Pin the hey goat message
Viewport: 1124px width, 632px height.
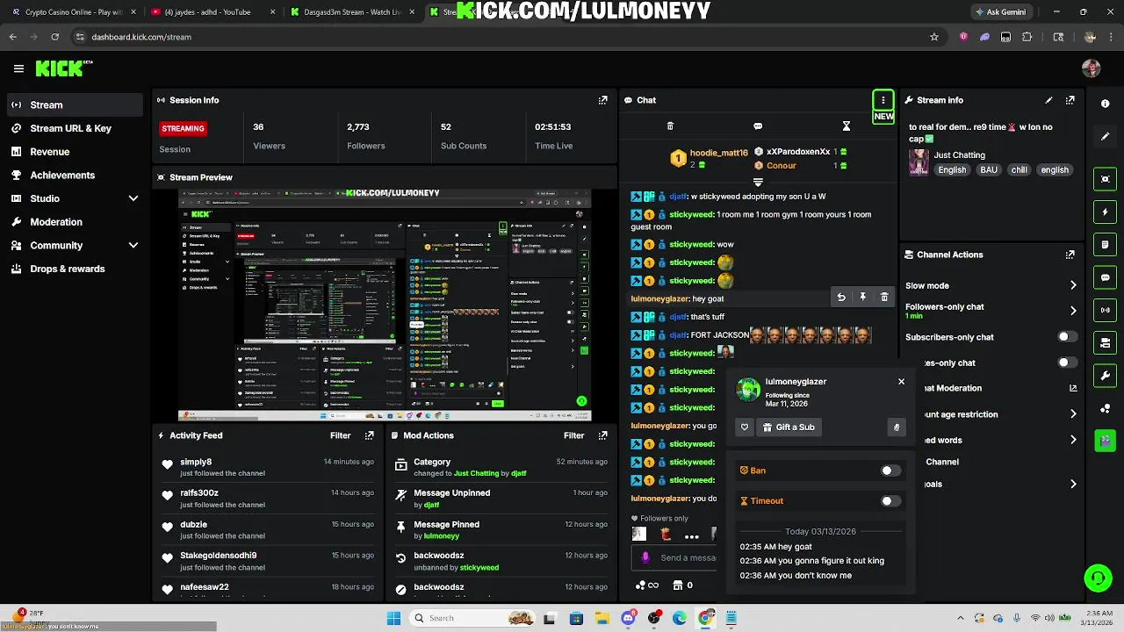click(863, 298)
